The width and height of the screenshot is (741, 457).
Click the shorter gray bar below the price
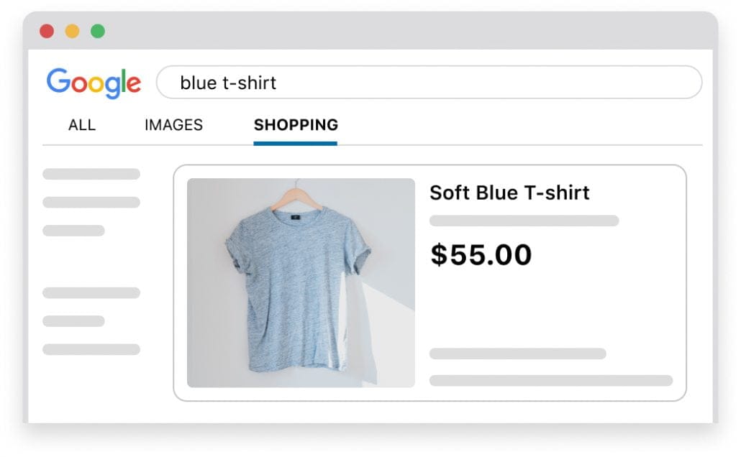tap(518, 354)
